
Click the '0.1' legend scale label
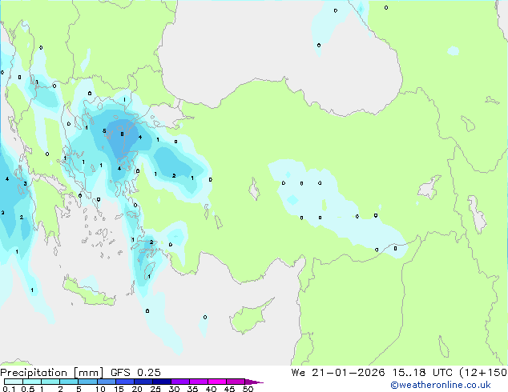9,389
